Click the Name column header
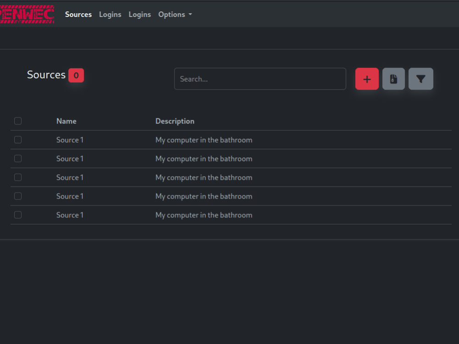Screen dimensions: 459x344 [x=66, y=121]
